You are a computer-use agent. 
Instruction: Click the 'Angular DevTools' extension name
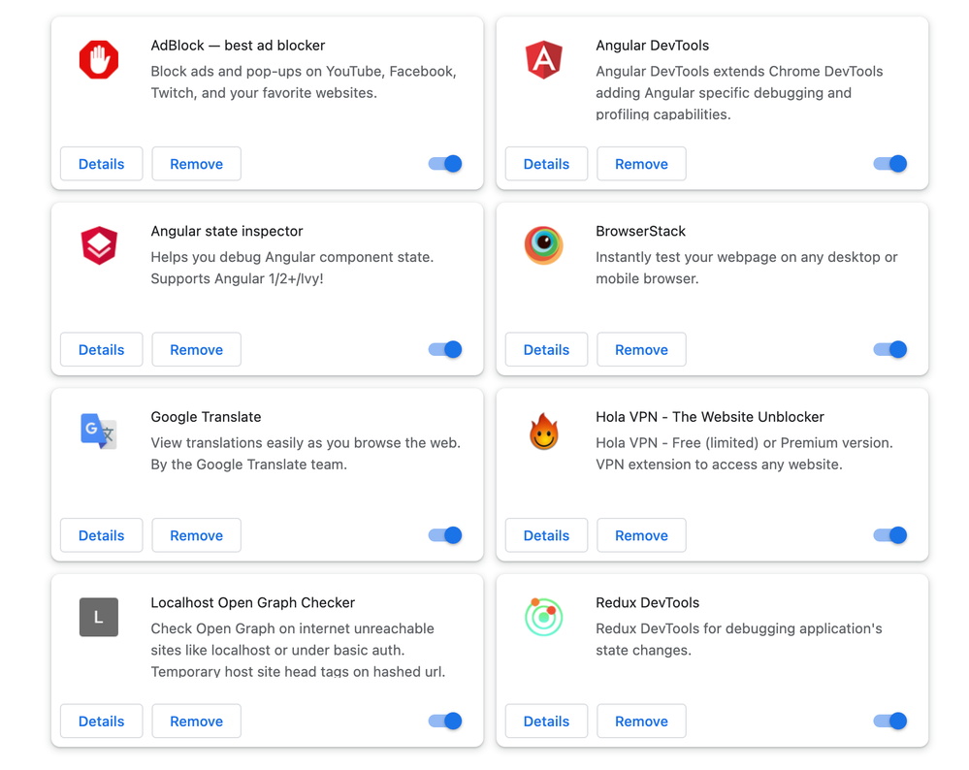tap(653, 46)
